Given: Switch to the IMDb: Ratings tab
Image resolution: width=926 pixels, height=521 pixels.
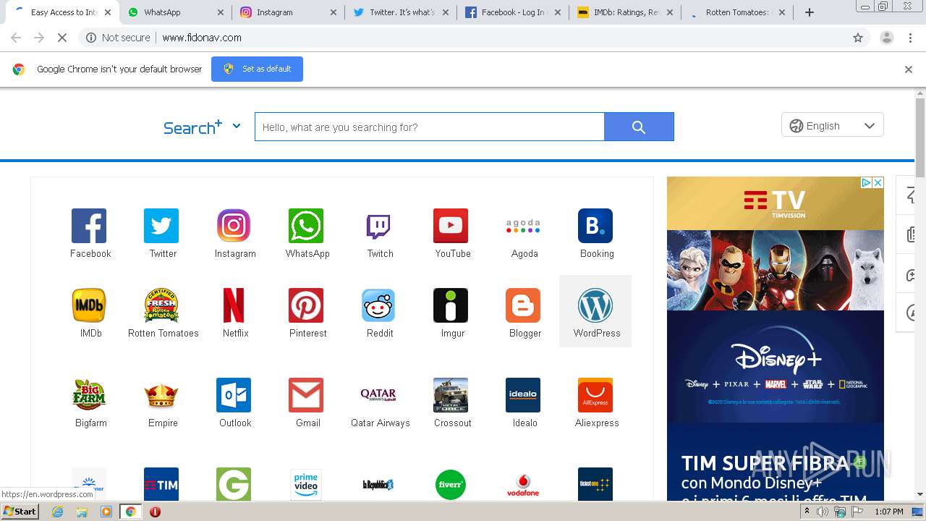Looking at the screenshot, I should (626, 12).
